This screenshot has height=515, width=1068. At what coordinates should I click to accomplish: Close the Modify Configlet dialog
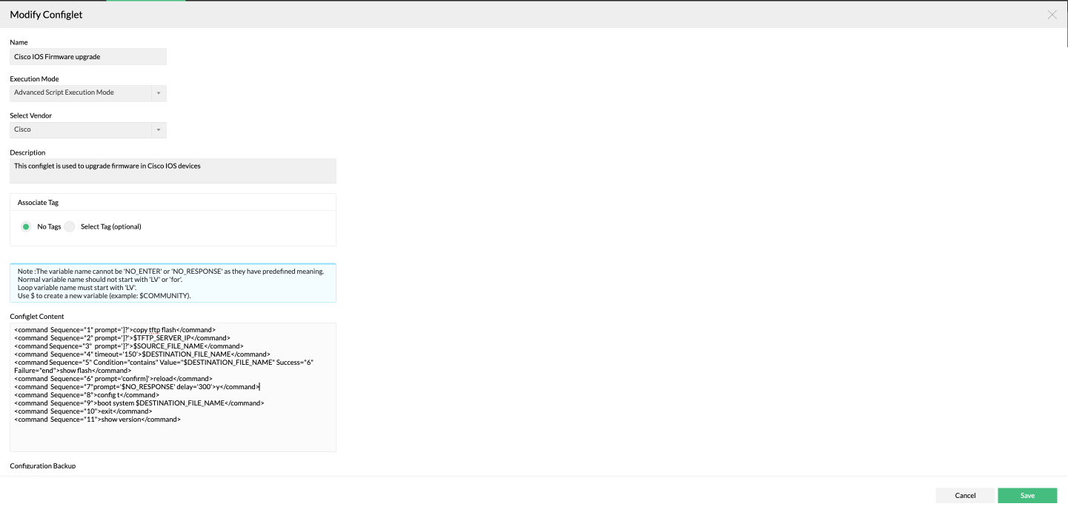point(1052,15)
